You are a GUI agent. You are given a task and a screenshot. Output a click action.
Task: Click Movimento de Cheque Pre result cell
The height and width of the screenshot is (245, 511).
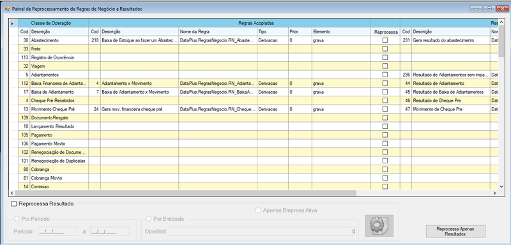(x=451, y=109)
